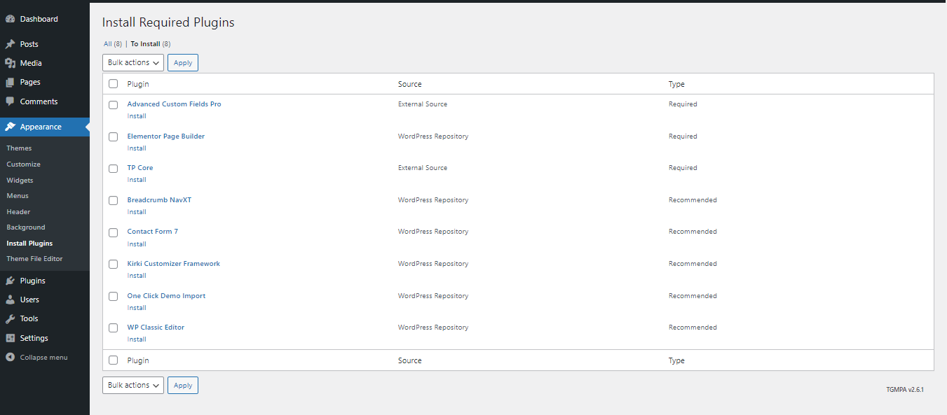
Task: Click the TGMPA v2.6.1 version text
Action: (x=905, y=390)
